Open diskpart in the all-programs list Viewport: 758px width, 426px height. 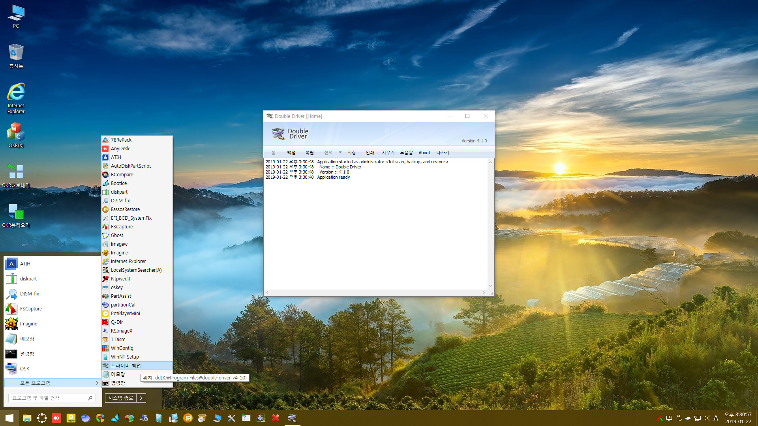137,192
